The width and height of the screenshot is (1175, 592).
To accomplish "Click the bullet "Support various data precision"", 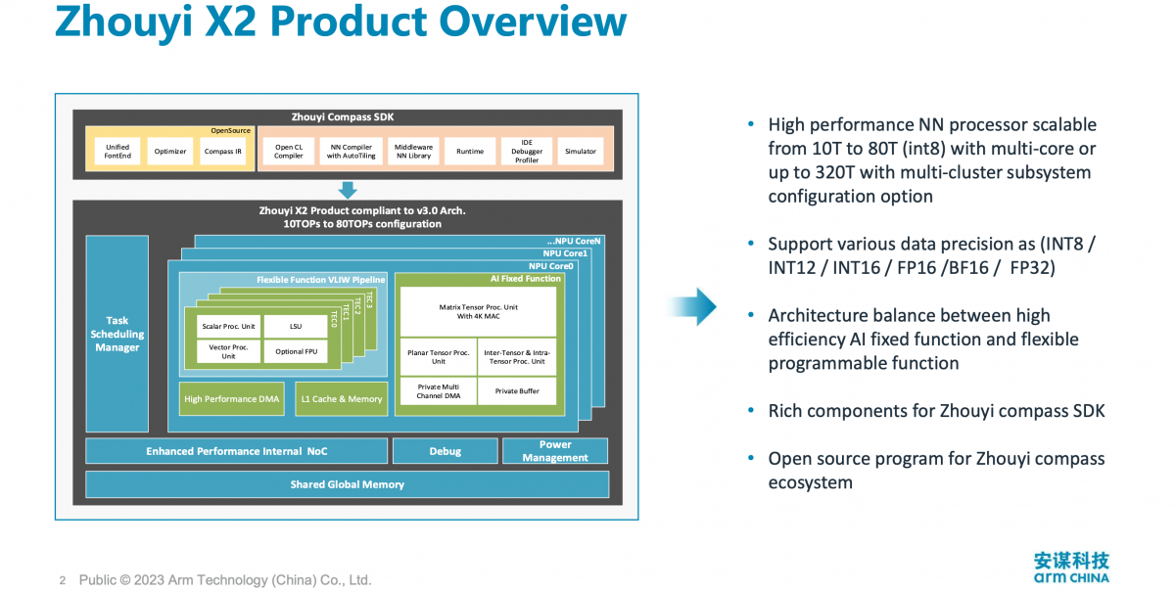I will click(931, 255).
